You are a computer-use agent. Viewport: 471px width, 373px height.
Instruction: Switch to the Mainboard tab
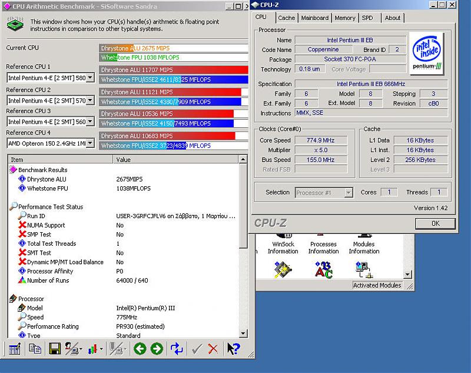(x=315, y=18)
